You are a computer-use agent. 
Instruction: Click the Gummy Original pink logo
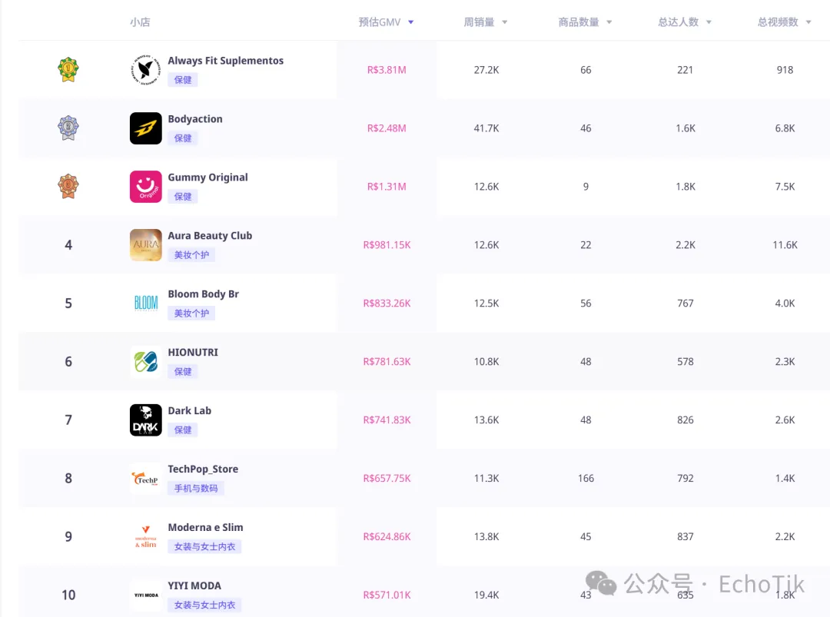[x=145, y=187]
